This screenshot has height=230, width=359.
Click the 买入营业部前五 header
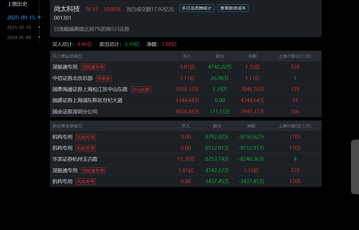coord(67,56)
